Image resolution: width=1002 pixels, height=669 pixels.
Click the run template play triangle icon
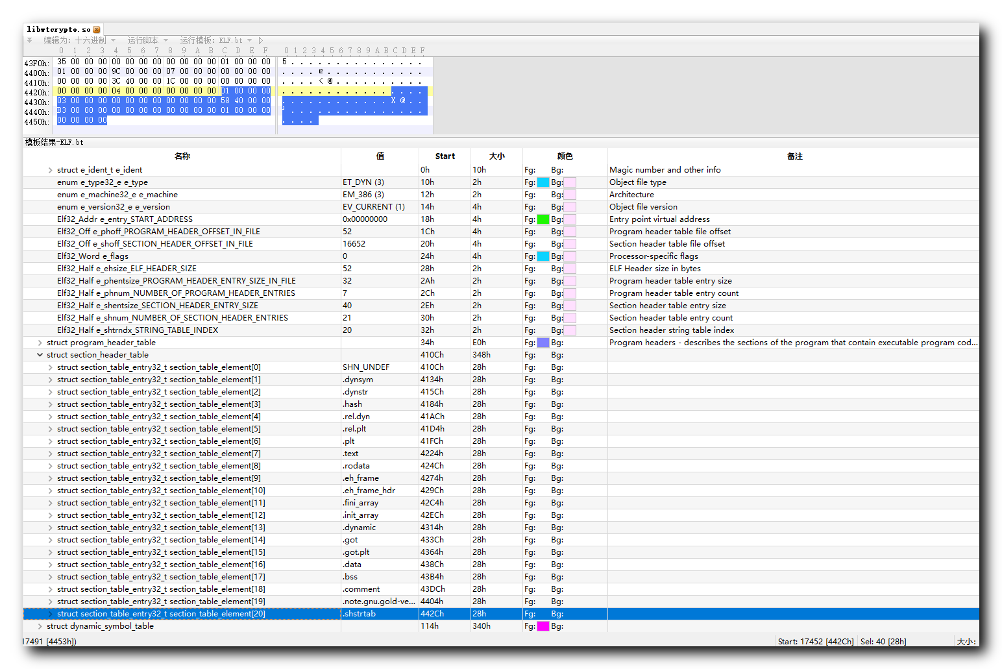pos(260,40)
